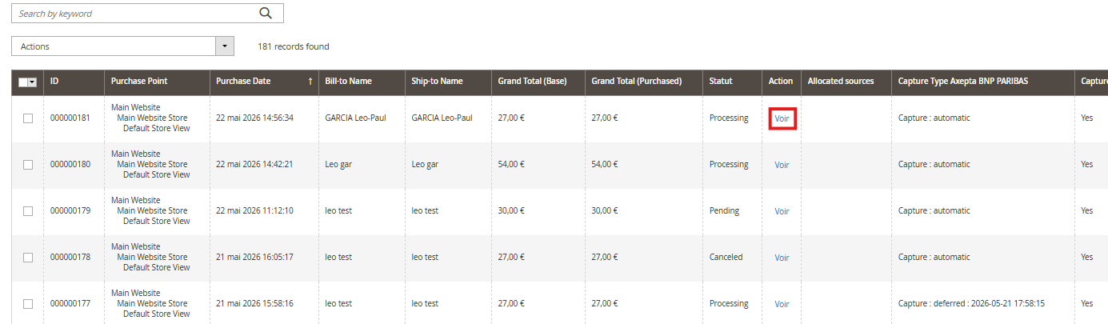Select the checkbox for order 000000178
Viewport: 1108px width, 324px height.
pos(28,258)
